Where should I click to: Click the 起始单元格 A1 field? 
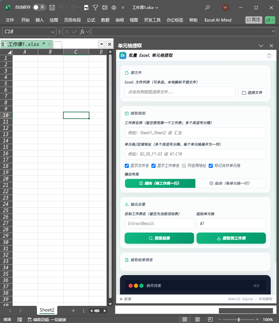(x=231, y=223)
